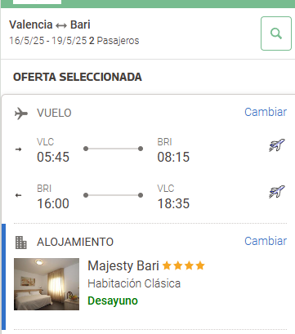295x334 pixels.
Task: Open the Majesty Bari room thumbnail
Action: coord(47,284)
